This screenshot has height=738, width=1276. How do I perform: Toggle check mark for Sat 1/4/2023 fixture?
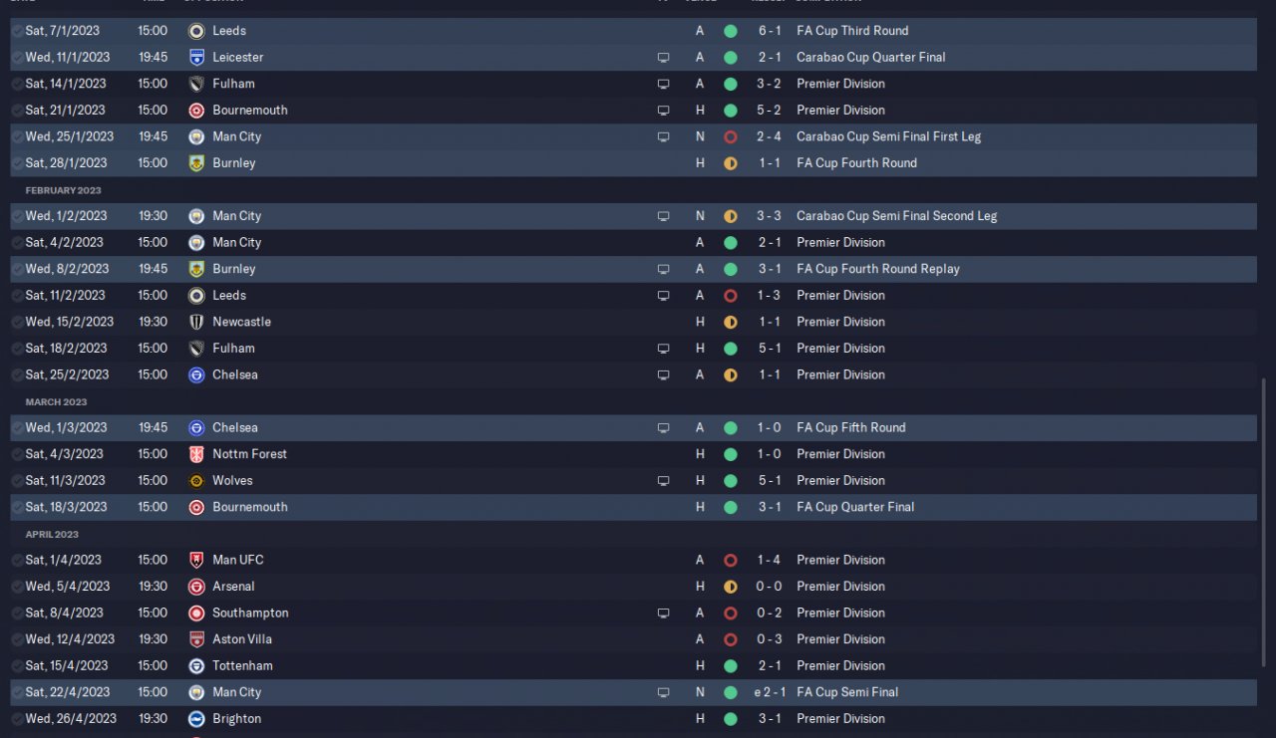[17, 560]
